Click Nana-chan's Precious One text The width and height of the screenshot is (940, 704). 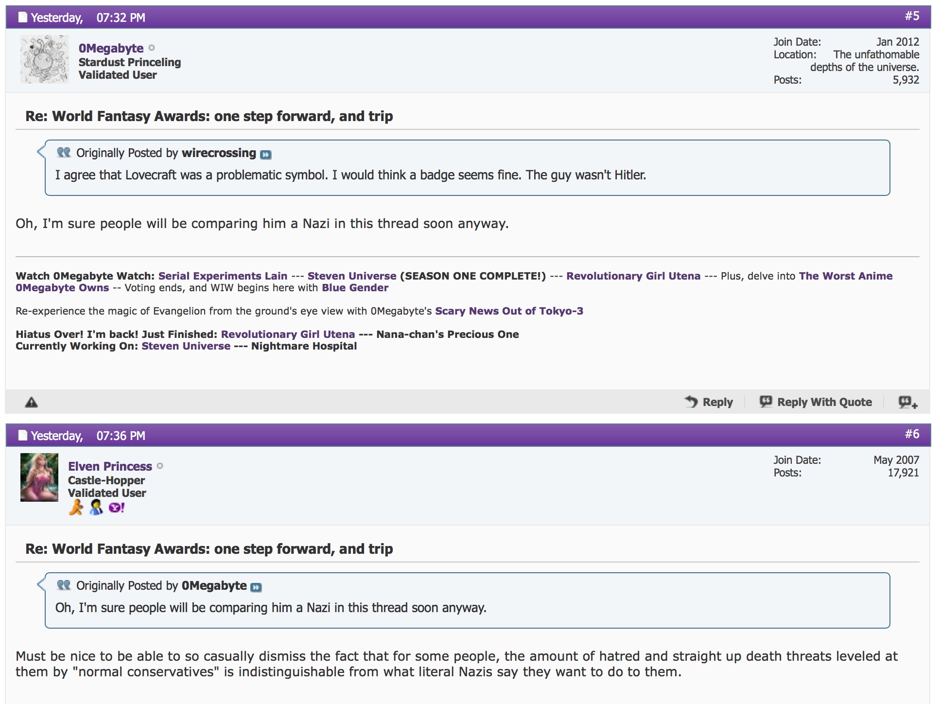tap(447, 334)
